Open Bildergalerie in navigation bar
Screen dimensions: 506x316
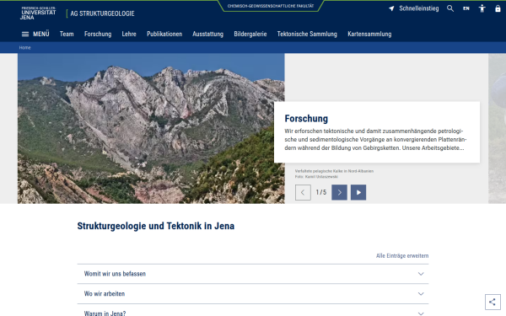(x=250, y=35)
